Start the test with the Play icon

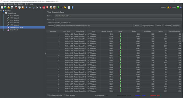(x=37, y=7)
